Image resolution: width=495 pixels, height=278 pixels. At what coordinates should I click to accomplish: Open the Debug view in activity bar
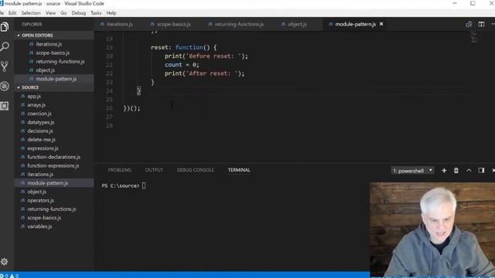coord(5,86)
